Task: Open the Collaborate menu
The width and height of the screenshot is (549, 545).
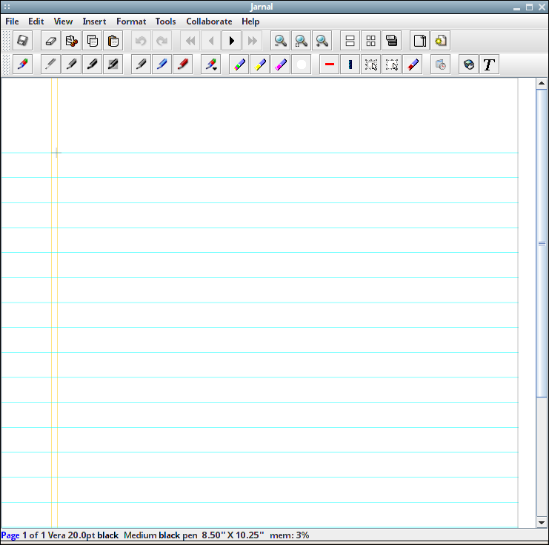Action: click(x=209, y=22)
